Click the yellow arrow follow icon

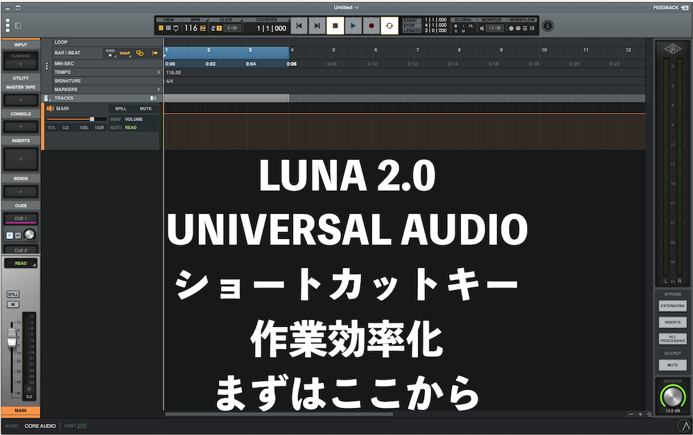[155, 53]
